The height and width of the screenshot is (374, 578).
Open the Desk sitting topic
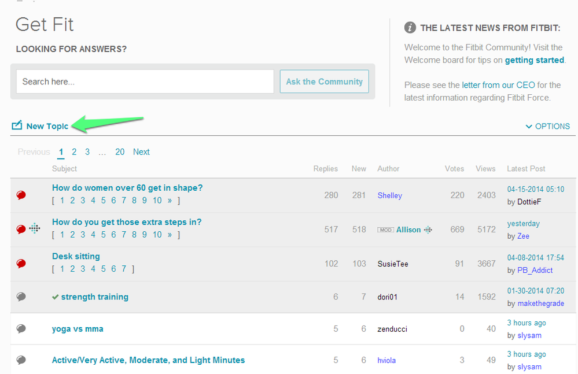pyautogui.click(x=76, y=256)
